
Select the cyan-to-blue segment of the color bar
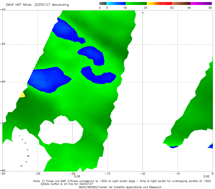tap(116, 3)
